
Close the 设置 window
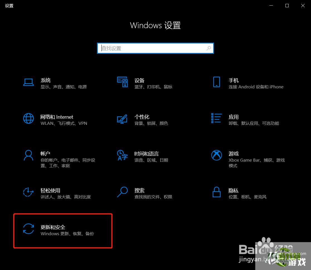click(303, 6)
